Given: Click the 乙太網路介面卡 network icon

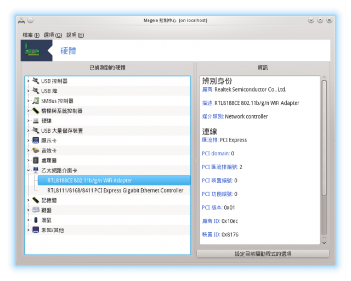Looking at the screenshot, I should [36, 170].
